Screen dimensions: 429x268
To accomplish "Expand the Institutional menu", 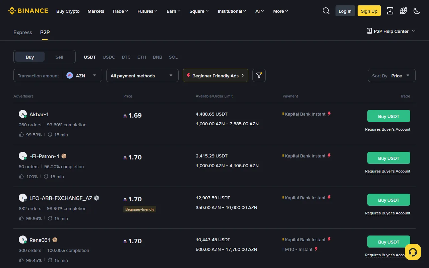I will pos(232,11).
